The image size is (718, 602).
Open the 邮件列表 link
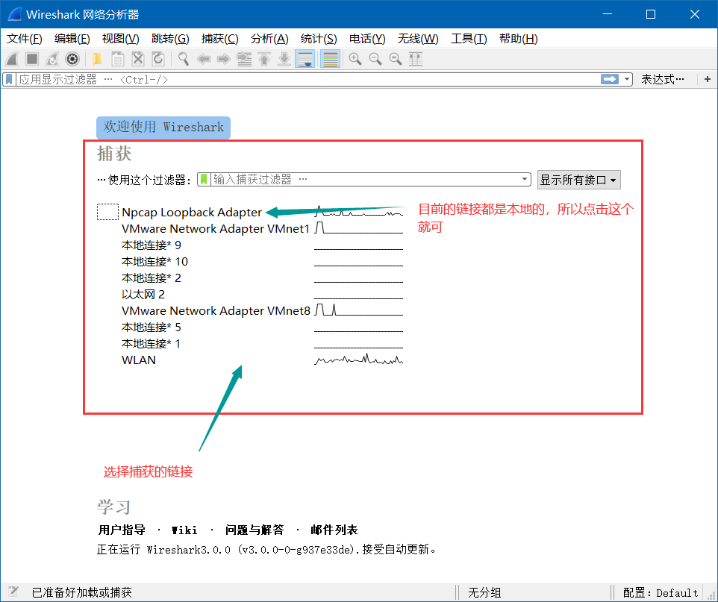pos(334,530)
